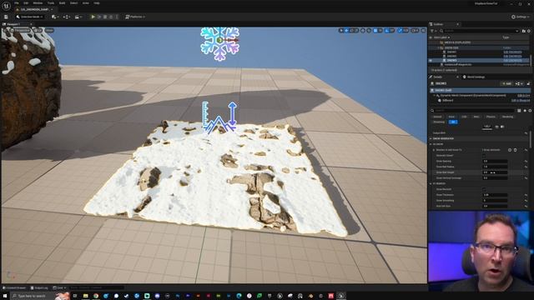Select SNOW1 in the Outliner
Screen dimensions: 534x300
coord(451,52)
